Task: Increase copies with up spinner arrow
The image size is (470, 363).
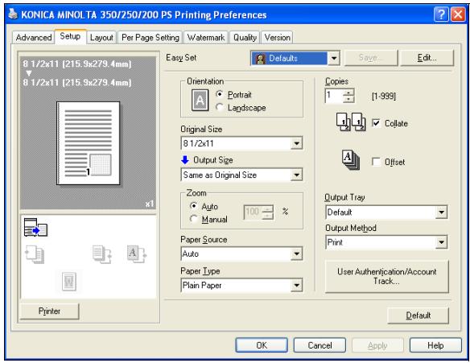Action: coord(348,93)
